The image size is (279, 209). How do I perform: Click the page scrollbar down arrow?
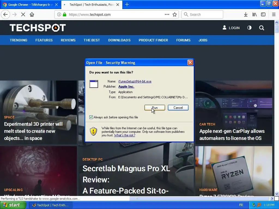pyautogui.click(x=277, y=194)
